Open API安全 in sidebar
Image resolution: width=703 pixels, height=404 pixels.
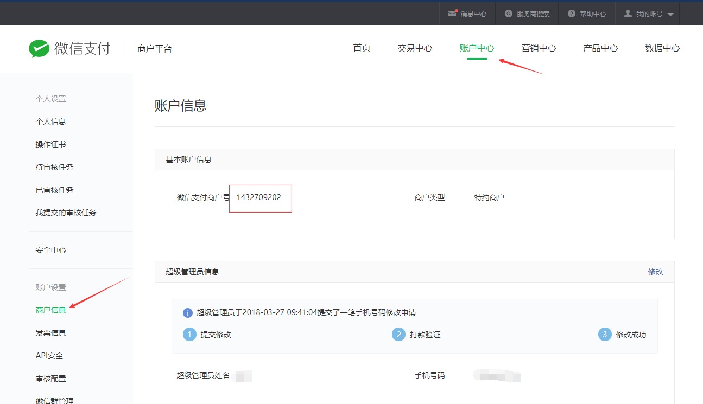[49, 356]
